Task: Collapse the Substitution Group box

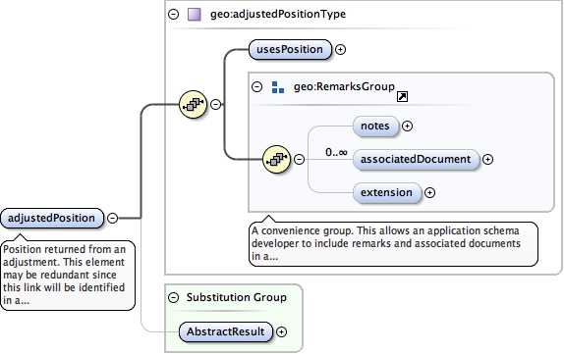Action: pos(173,297)
